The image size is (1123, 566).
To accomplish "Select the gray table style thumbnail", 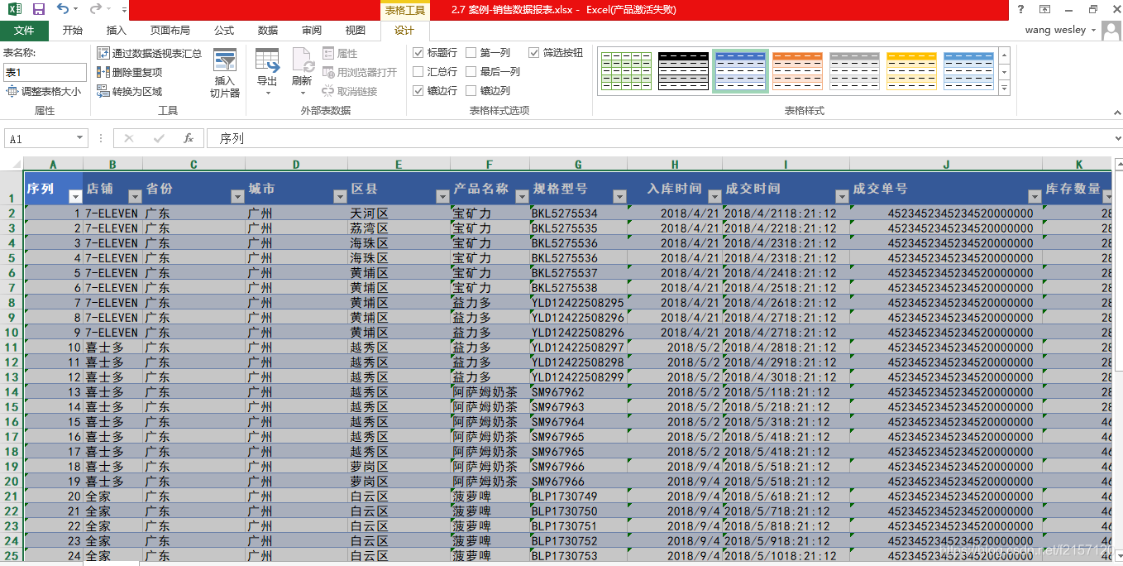I will pos(854,71).
